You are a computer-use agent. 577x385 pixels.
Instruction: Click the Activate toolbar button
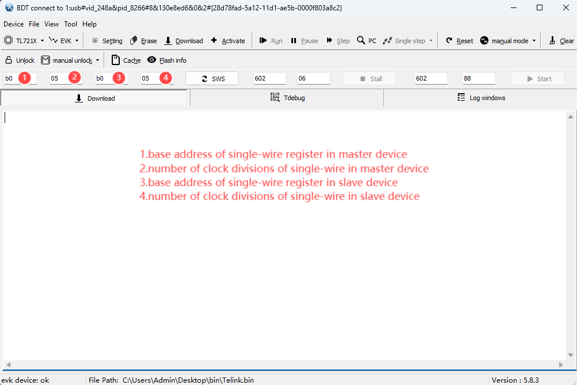(228, 40)
